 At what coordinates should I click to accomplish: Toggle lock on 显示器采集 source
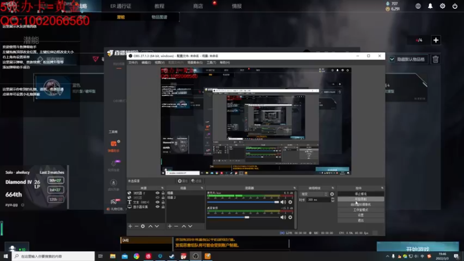tap(163, 206)
